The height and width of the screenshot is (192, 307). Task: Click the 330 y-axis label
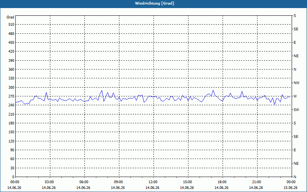click(x=12, y=78)
